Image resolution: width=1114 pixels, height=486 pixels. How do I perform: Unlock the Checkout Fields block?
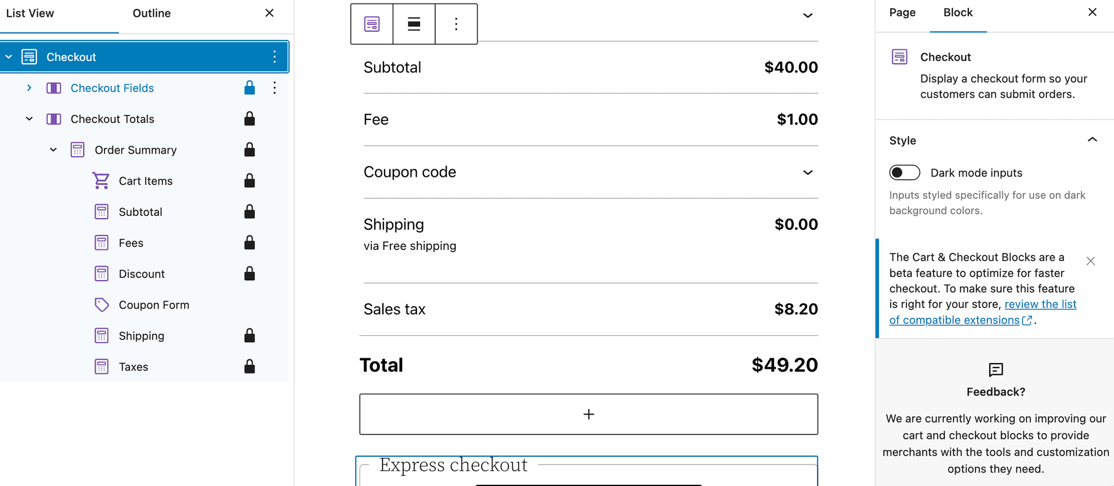(249, 88)
